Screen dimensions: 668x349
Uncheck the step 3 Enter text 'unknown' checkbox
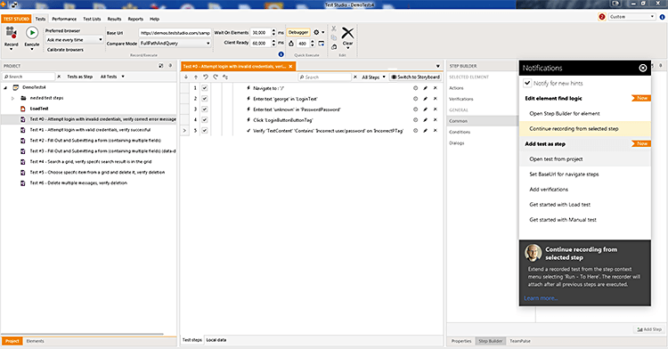tap(205, 110)
